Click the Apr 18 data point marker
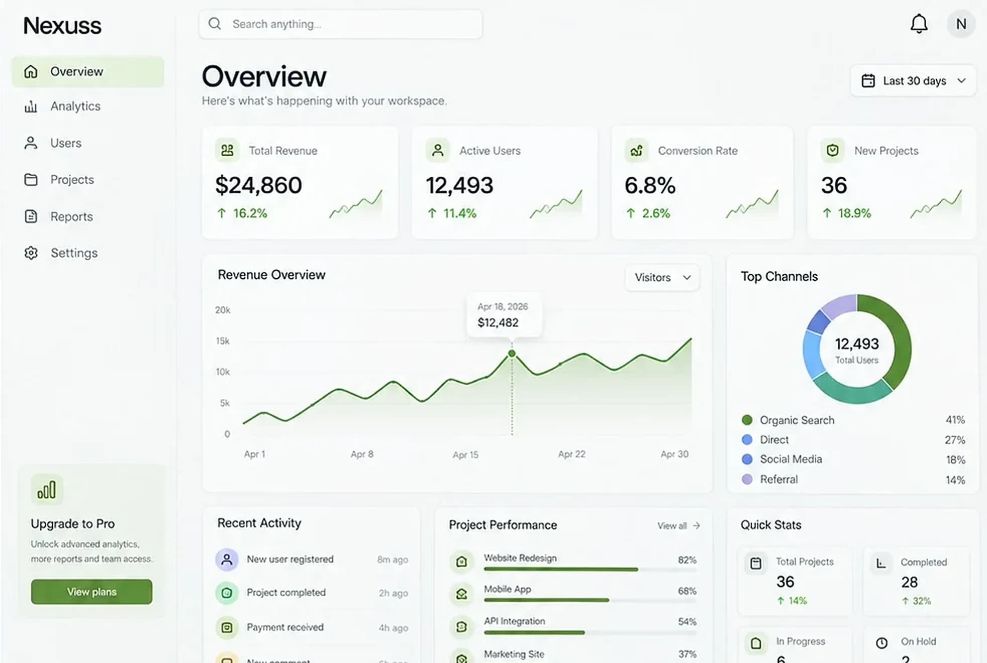987x663 pixels. coord(512,354)
